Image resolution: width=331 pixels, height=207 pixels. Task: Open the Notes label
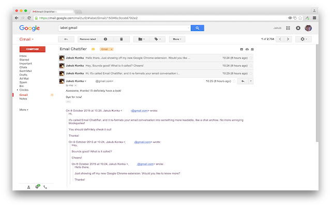point(23,99)
